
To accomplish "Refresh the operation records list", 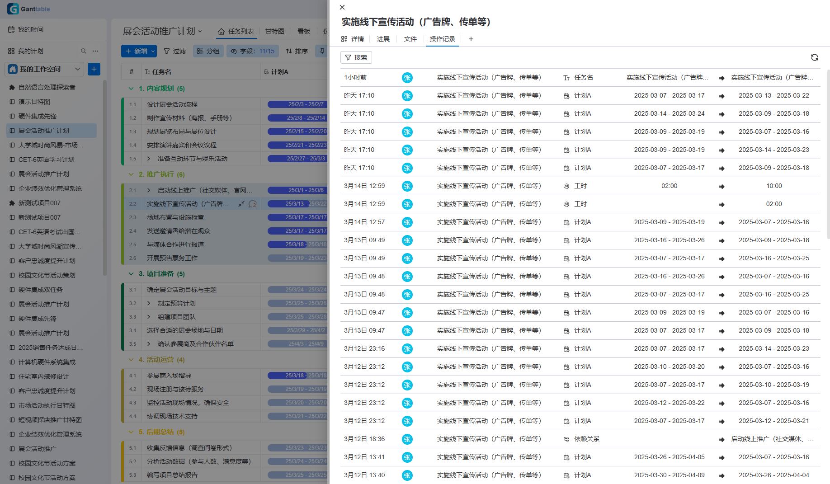I will (814, 57).
